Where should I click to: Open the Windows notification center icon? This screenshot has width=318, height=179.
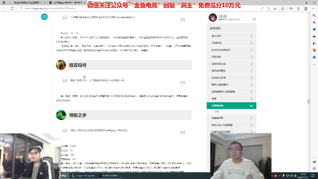(x=312, y=175)
